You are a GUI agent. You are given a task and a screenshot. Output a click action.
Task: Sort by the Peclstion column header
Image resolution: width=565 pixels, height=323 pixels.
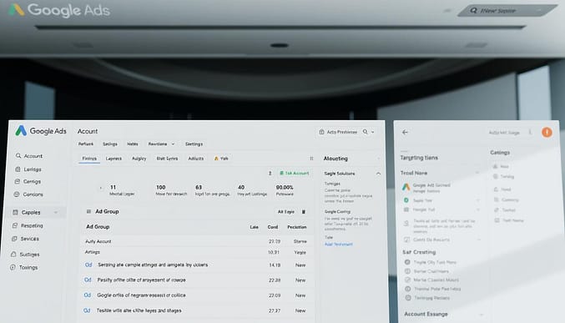297,227
